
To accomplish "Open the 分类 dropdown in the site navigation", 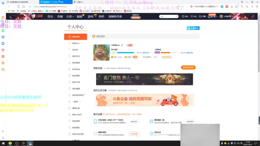I will tap(70, 17).
